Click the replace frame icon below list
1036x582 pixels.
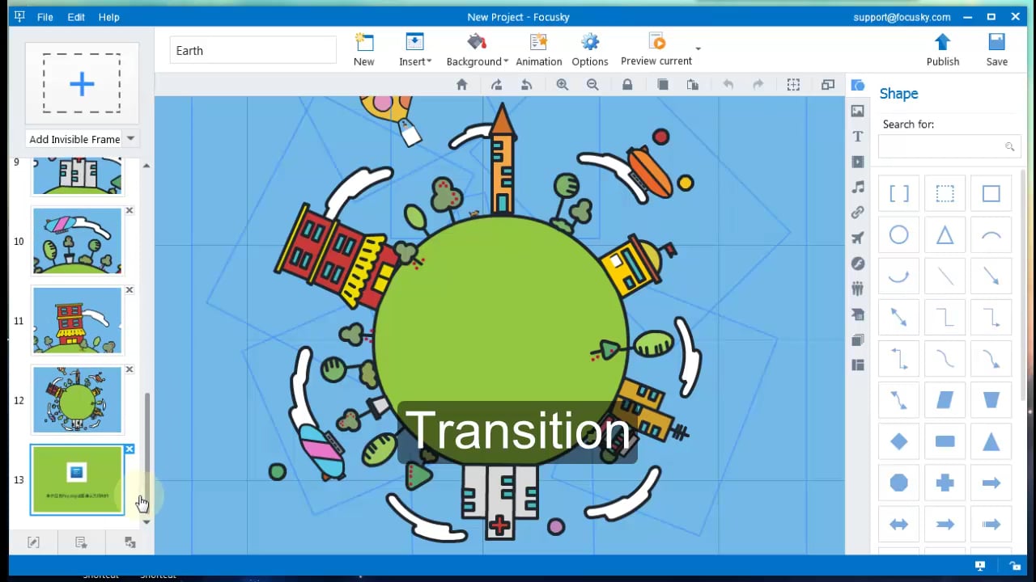pos(129,542)
